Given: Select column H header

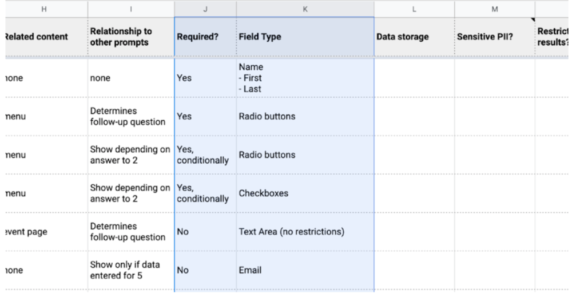Looking at the screenshot, I should click(46, 9).
